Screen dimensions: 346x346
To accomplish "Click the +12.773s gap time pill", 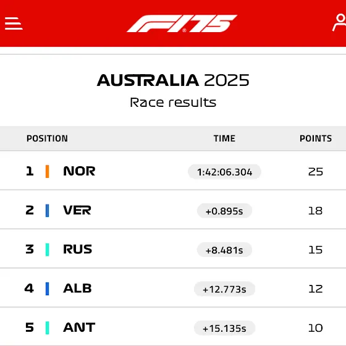I will pos(224,289).
